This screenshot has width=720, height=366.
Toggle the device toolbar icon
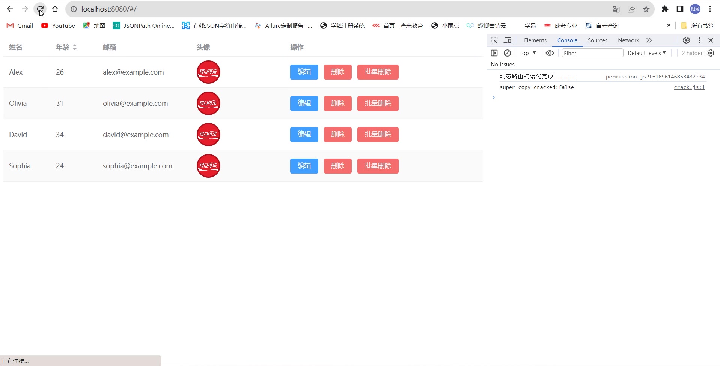point(508,40)
